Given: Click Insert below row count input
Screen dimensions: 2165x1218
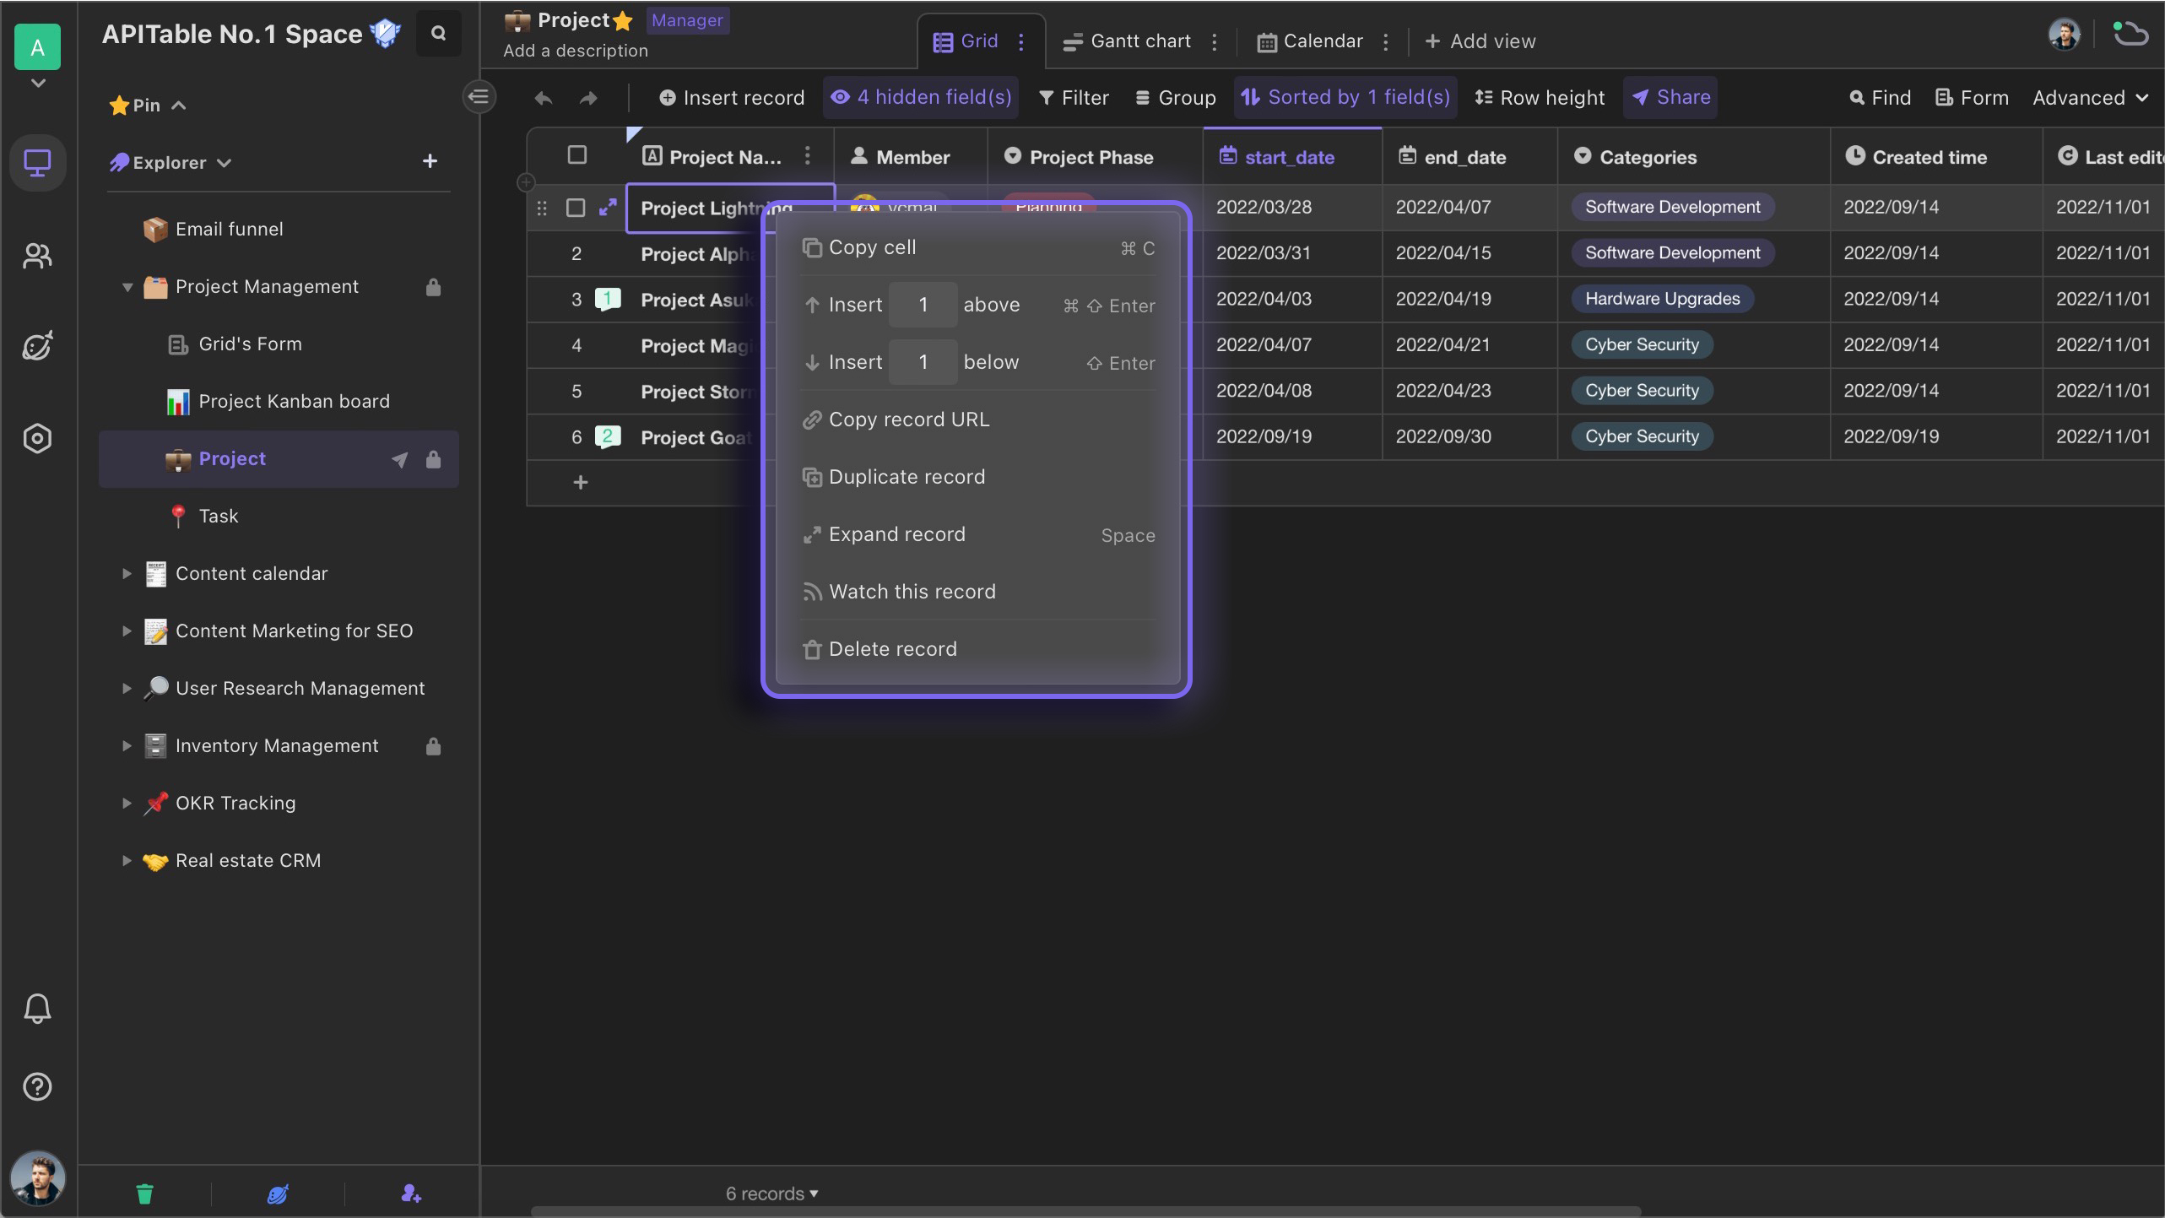Looking at the screenshot, I should click(923, 362).
